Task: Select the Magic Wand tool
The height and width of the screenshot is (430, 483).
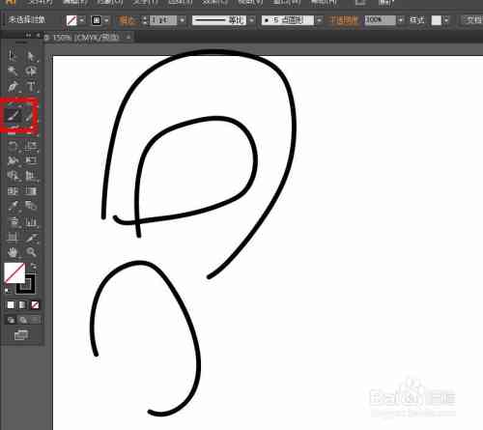Action: click(x=13, y=71)
